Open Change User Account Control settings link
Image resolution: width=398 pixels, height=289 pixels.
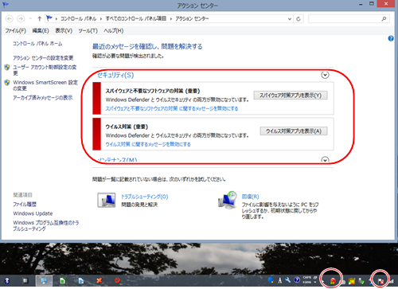point(45,70)
